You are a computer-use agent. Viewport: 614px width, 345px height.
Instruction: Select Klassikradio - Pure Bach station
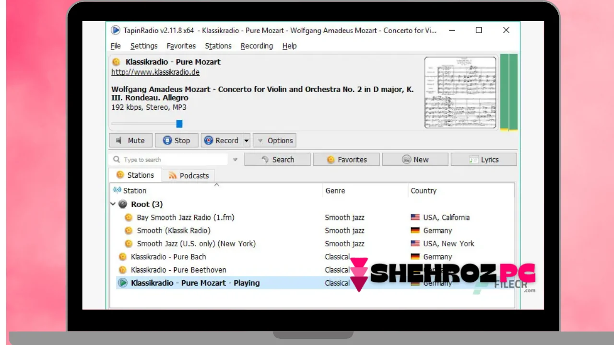(168, 257)
